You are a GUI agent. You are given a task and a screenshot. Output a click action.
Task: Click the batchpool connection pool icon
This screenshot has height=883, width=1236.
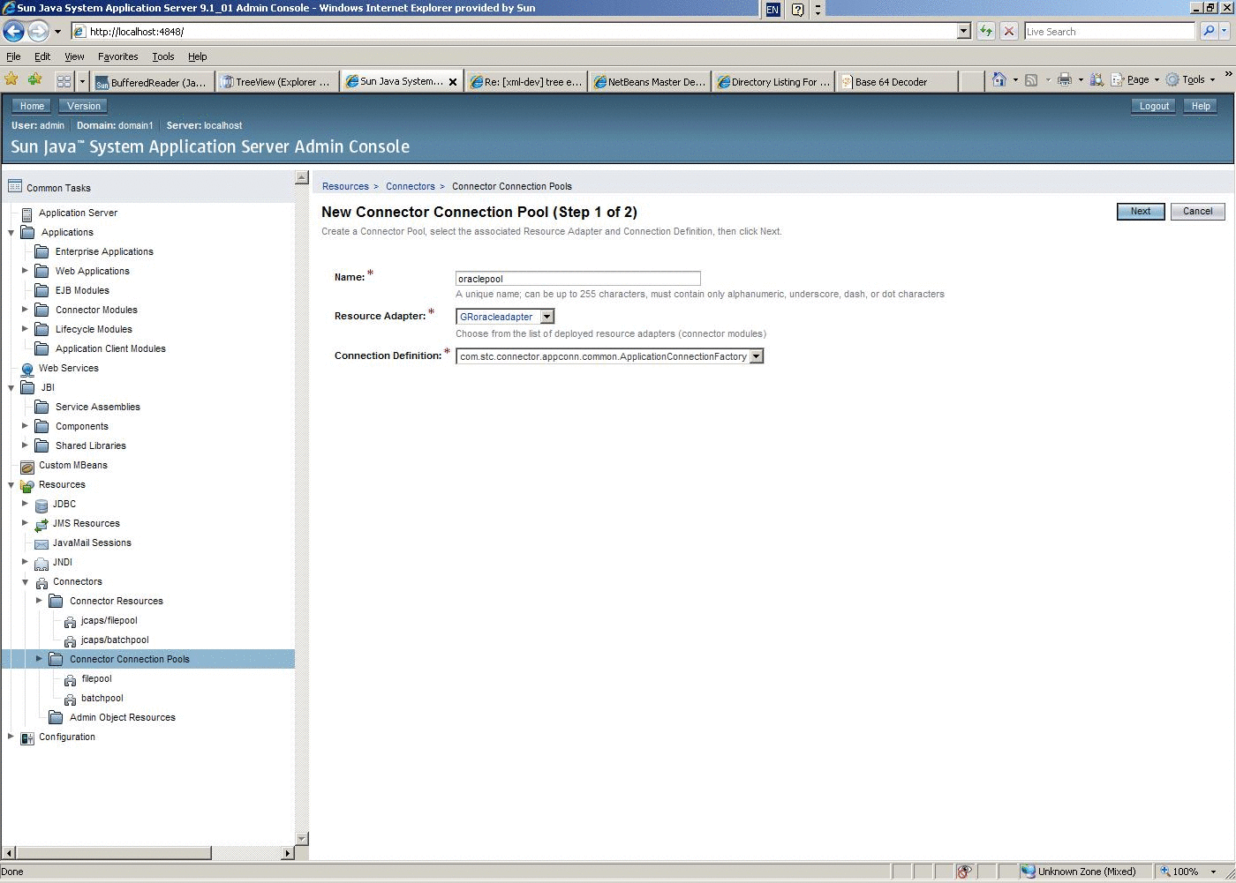point(71,699)
